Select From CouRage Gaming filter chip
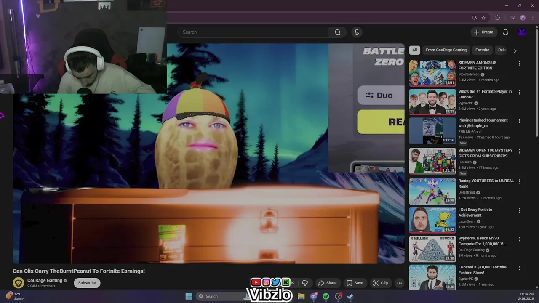The width and height of the screenshot is (539, 303). 446,50
